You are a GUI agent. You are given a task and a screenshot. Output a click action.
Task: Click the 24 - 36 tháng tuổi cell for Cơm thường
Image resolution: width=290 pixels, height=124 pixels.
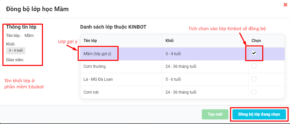click(x=181, y=67)
